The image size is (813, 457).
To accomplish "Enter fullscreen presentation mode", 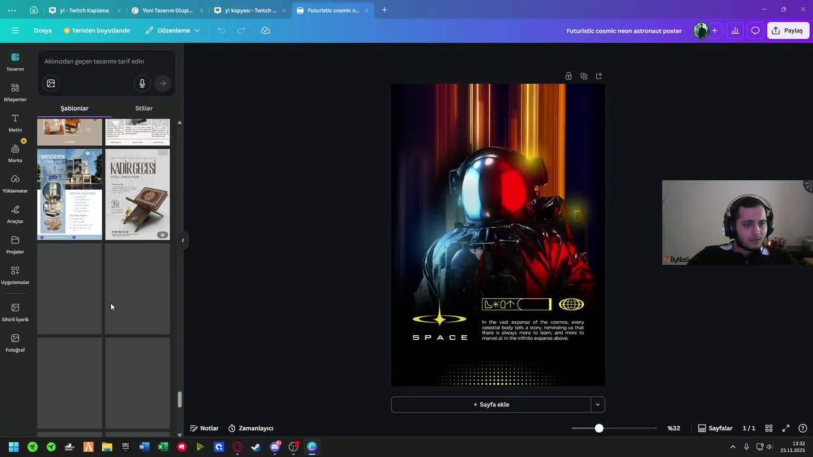I will pyautogui.click(x=786, y=428).
